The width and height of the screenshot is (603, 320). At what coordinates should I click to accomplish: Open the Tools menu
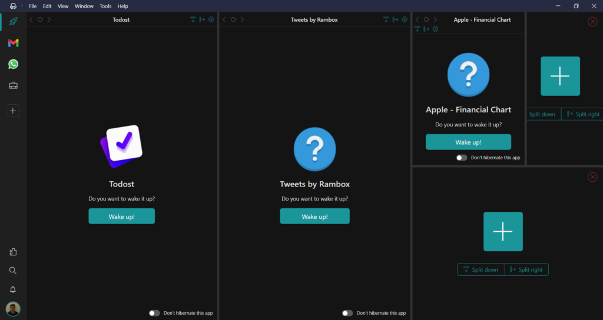coord(105,6)
